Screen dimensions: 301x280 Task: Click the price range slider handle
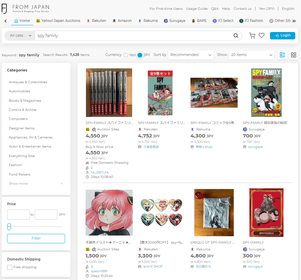pyautogui.click(x=9, y=227)
